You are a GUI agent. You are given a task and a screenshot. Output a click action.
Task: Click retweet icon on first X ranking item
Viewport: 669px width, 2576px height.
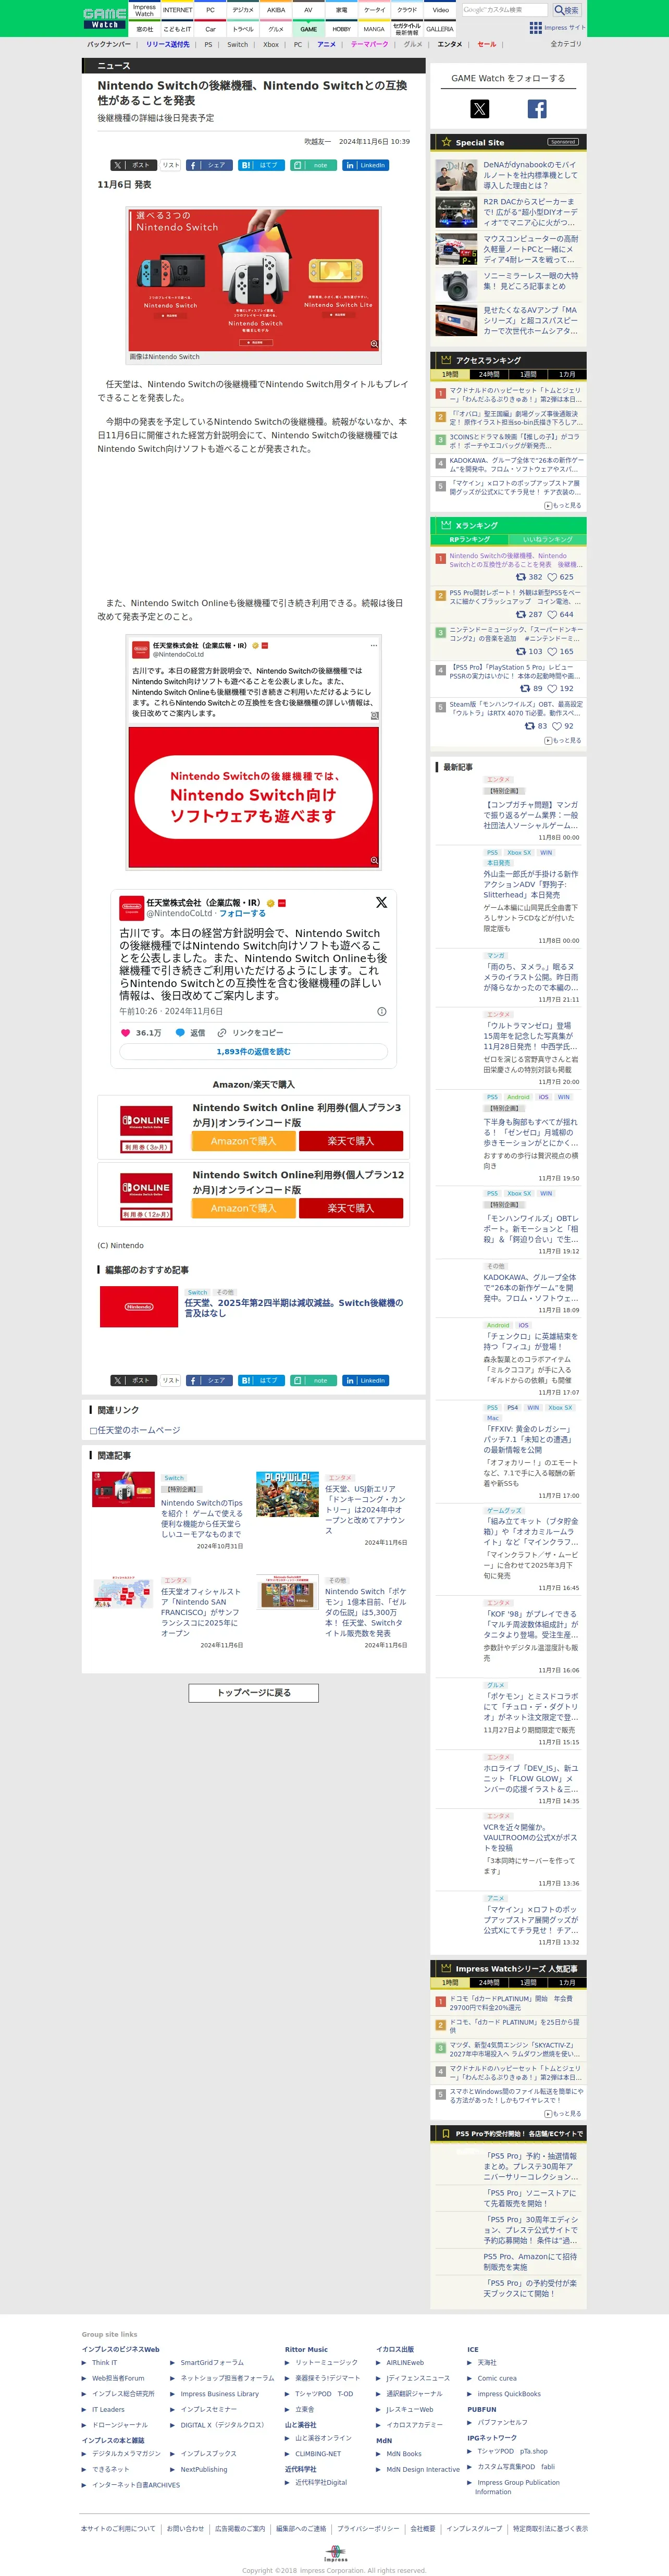[x=520, y=577]
